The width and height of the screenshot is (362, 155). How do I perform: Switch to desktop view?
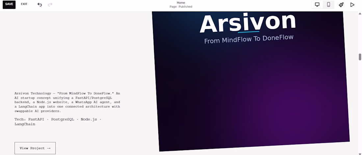pyautogui.click(x=317, y=5)
